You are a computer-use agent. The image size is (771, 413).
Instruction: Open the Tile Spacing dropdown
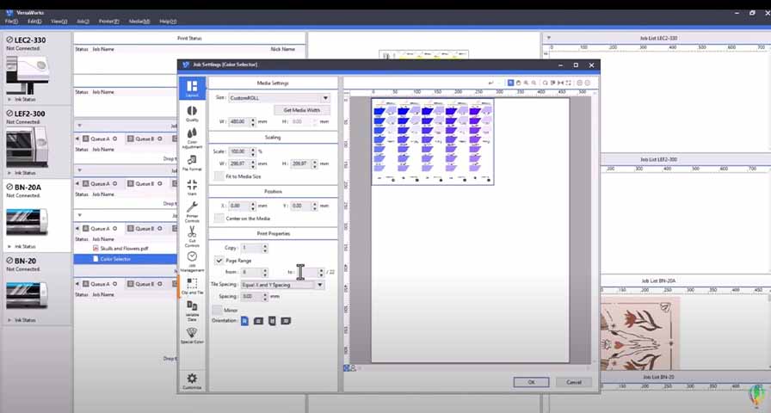coord(320,284)
